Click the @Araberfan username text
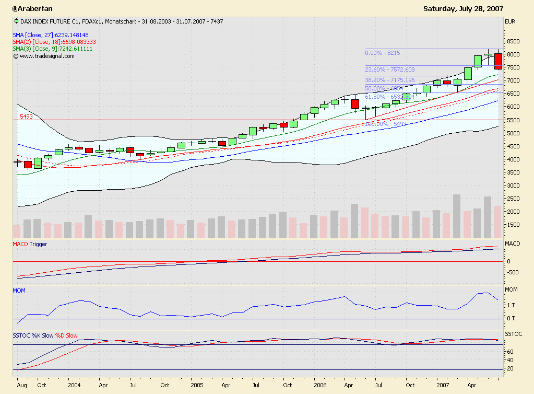Image resolution: width=534 pixels, height=394 pixels. 32,8
